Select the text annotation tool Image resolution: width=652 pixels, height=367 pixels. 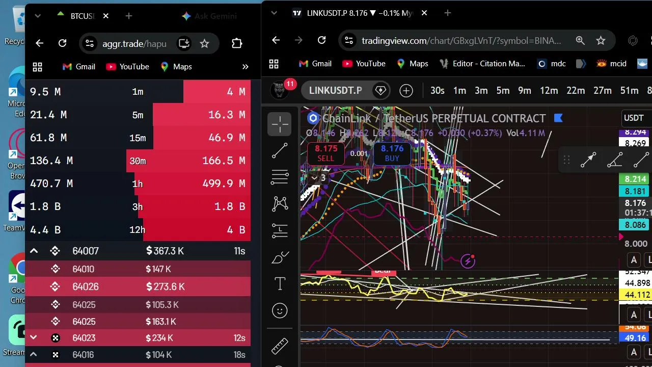click(280, 284)
